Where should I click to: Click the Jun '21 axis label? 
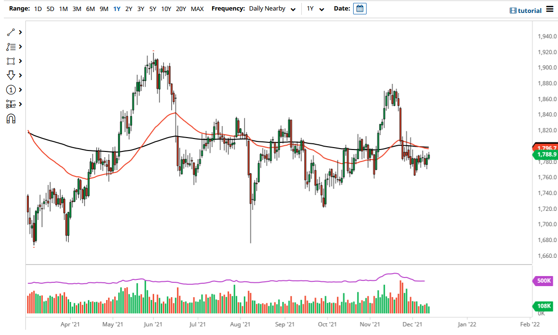coord(153,324)
